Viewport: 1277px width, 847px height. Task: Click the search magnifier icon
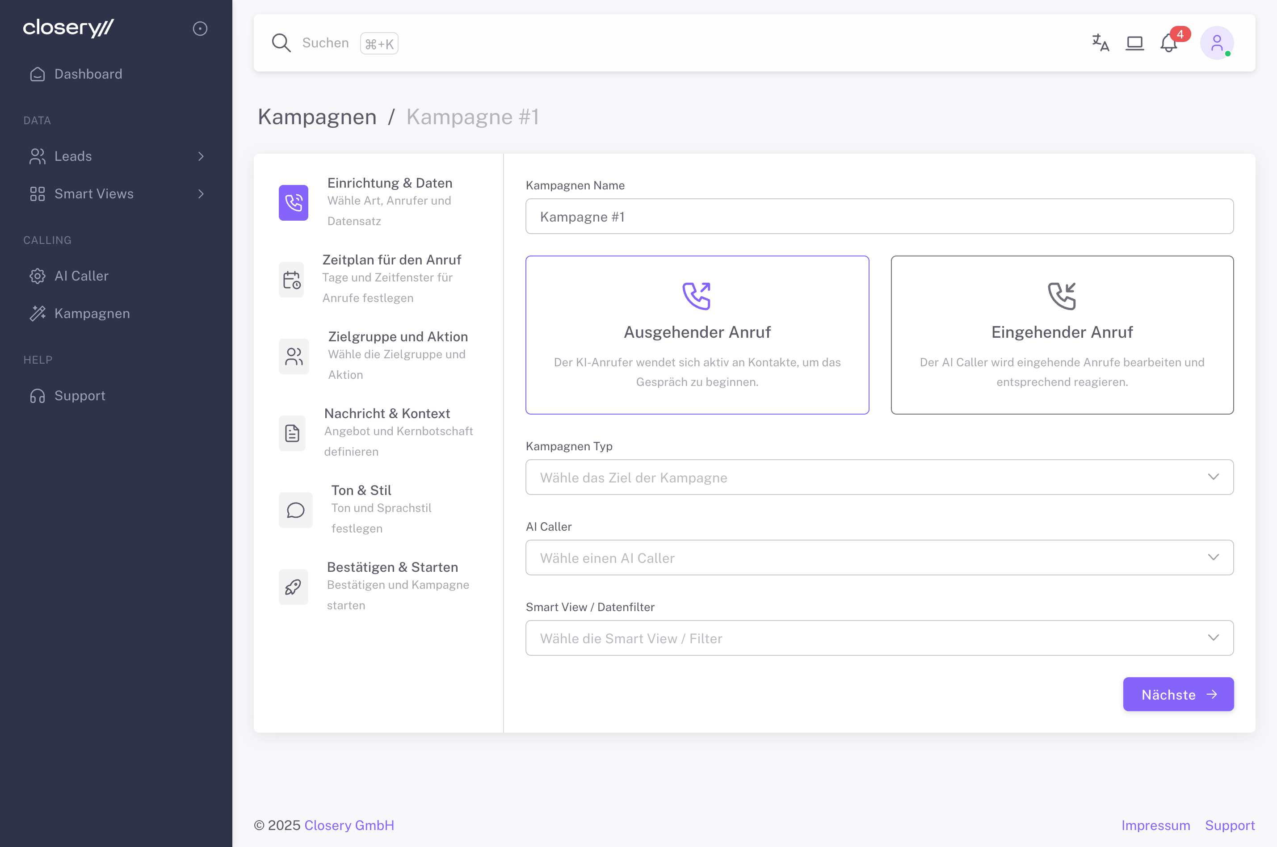tap(281, 43)
